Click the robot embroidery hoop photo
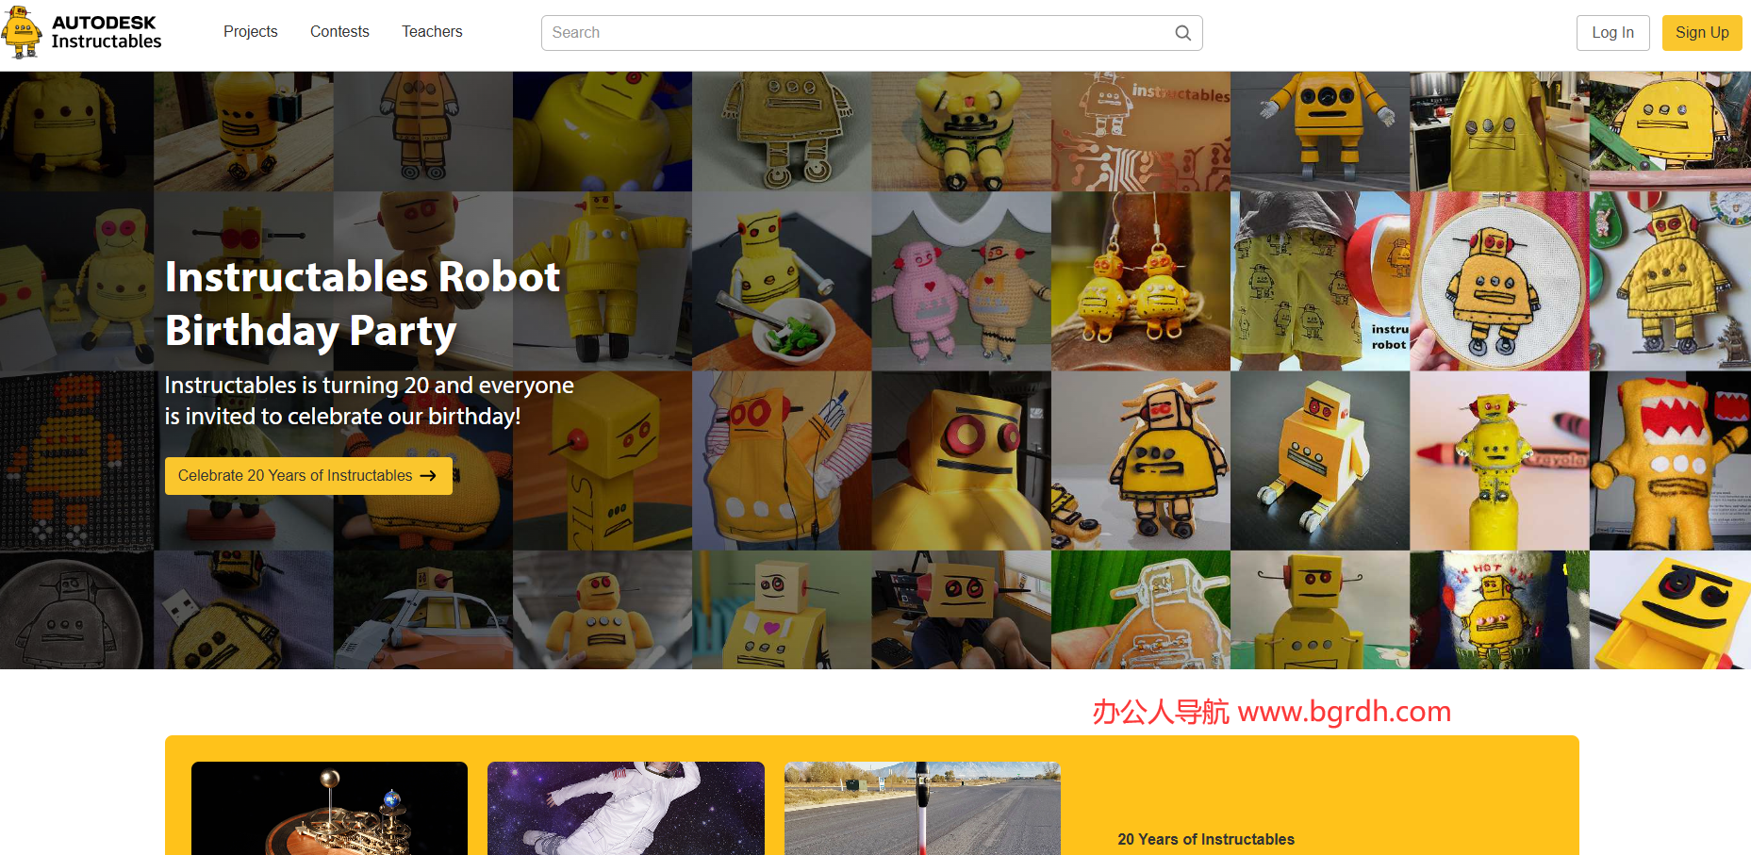This screenshot has width=1751, height=855. click(1499, 281)
